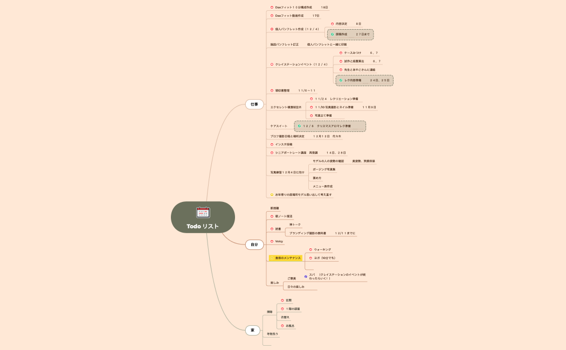Click the red task icon on "ウォーキング"
The width and height of the screenshot is (566, 350).
[310, 249]
